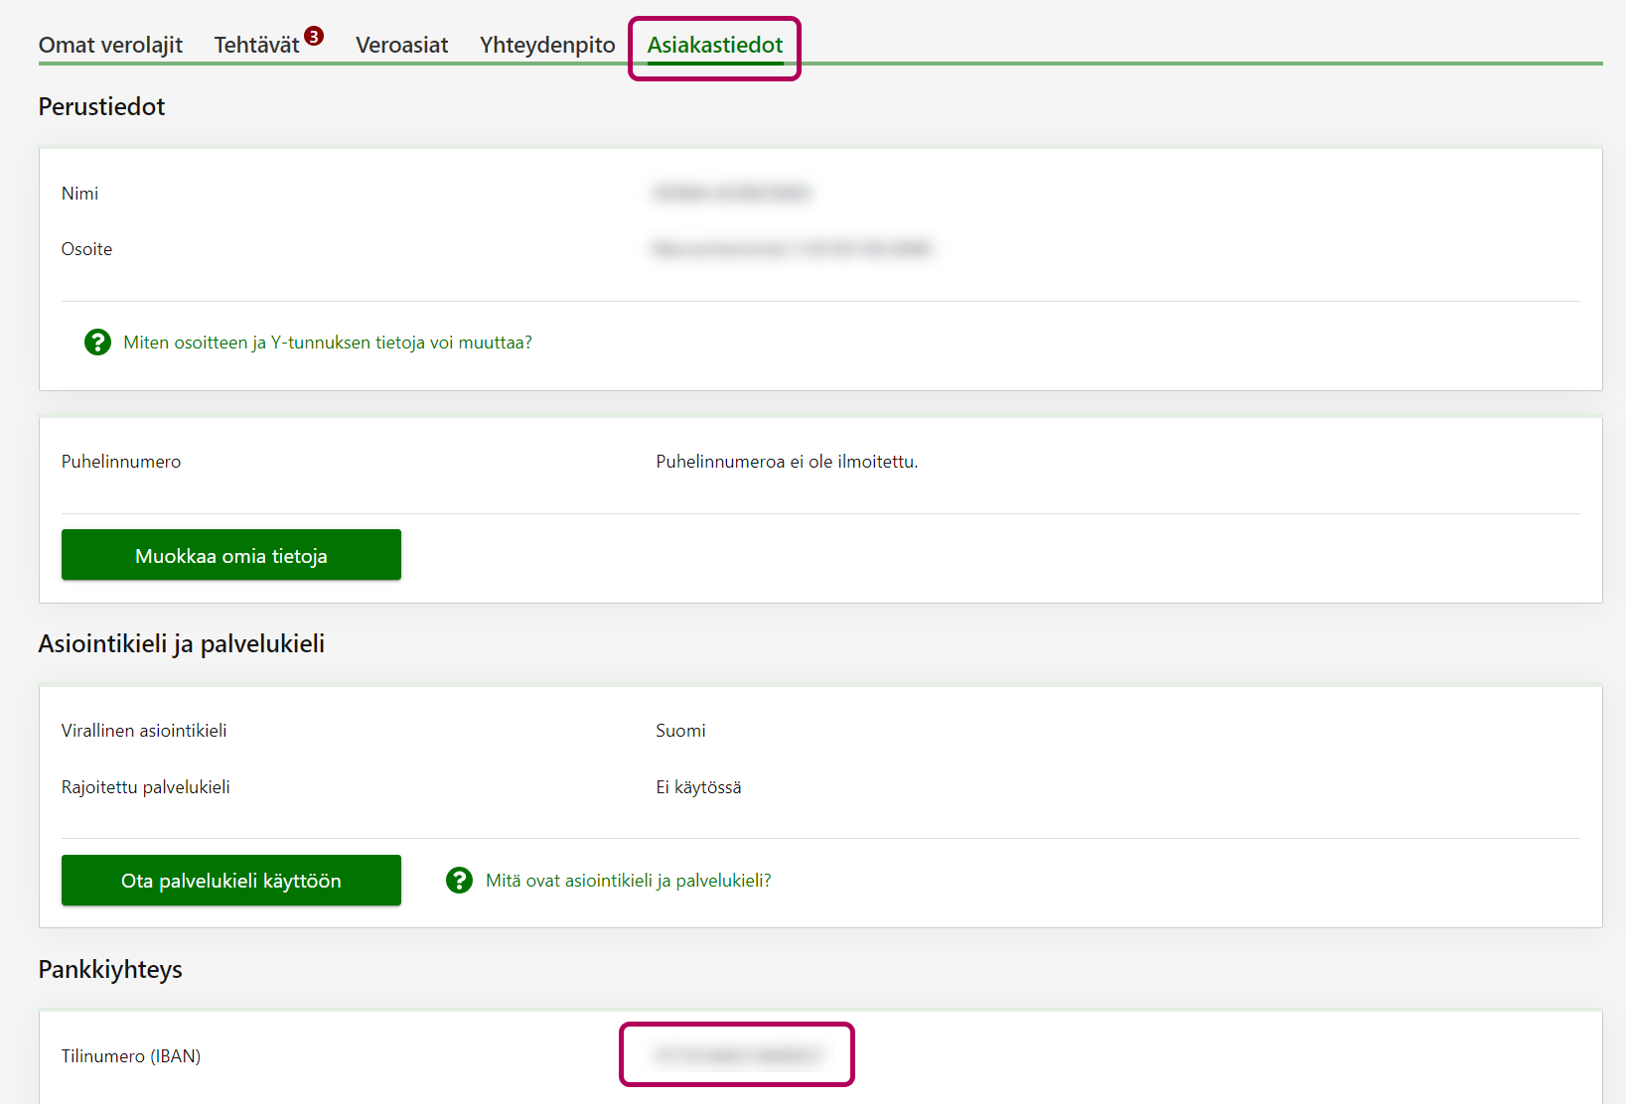
Task: Click the question mark icon beside language help
Action: (x=459, y=881)
